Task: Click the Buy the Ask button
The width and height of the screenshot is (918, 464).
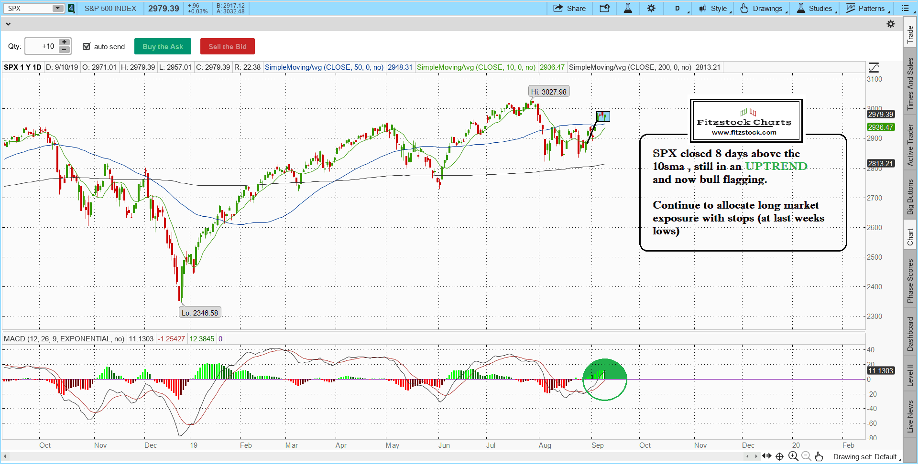Action: pyautogui.click(x=163, y=46)
